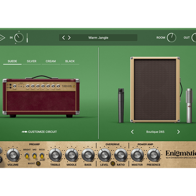Image resolution: width=196 pixels, height=196 pixels.
Task: Toggle the MID switch
Action: click(x=34, y=156)
